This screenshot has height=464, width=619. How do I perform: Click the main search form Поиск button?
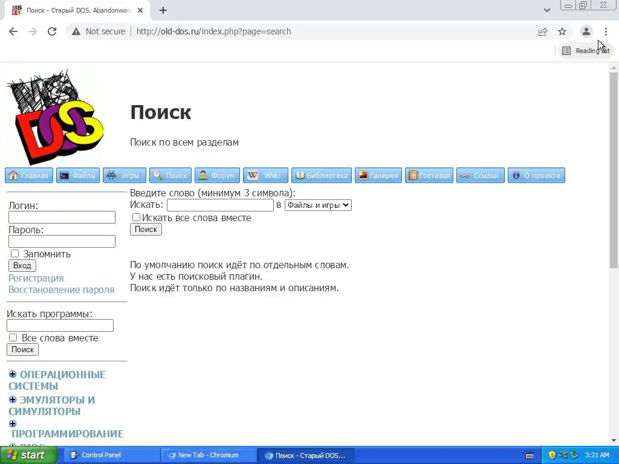pos(146,229)
